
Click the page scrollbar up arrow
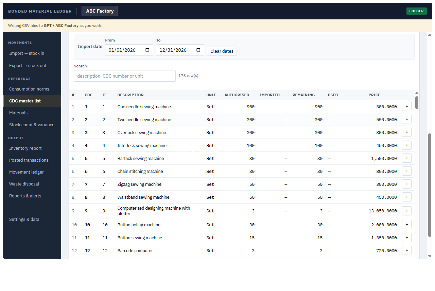(x=430, y=35)
